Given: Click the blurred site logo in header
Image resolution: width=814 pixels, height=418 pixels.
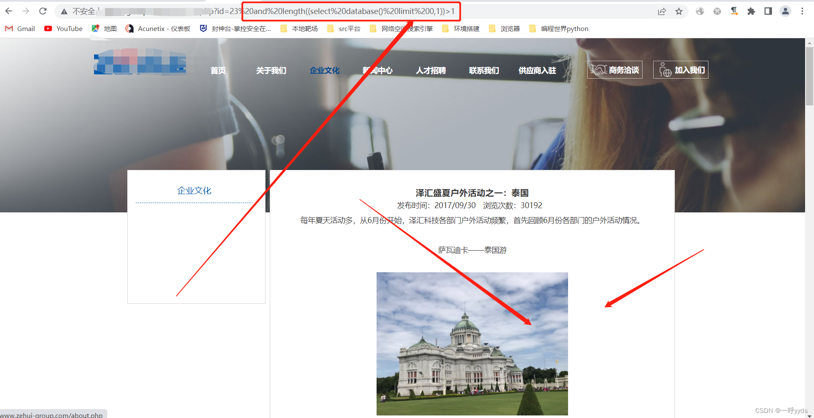Looking at the screenshot, I should pyautogui.click(x=140, y=61).
